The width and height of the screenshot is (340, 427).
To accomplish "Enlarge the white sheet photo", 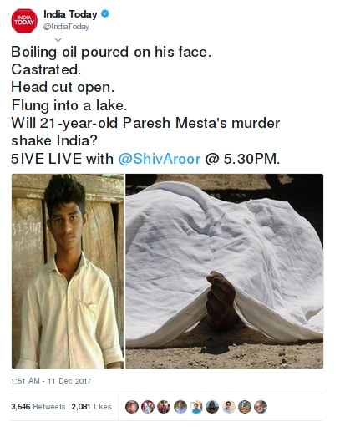I will pyautogui.click(x=225, y=271).
